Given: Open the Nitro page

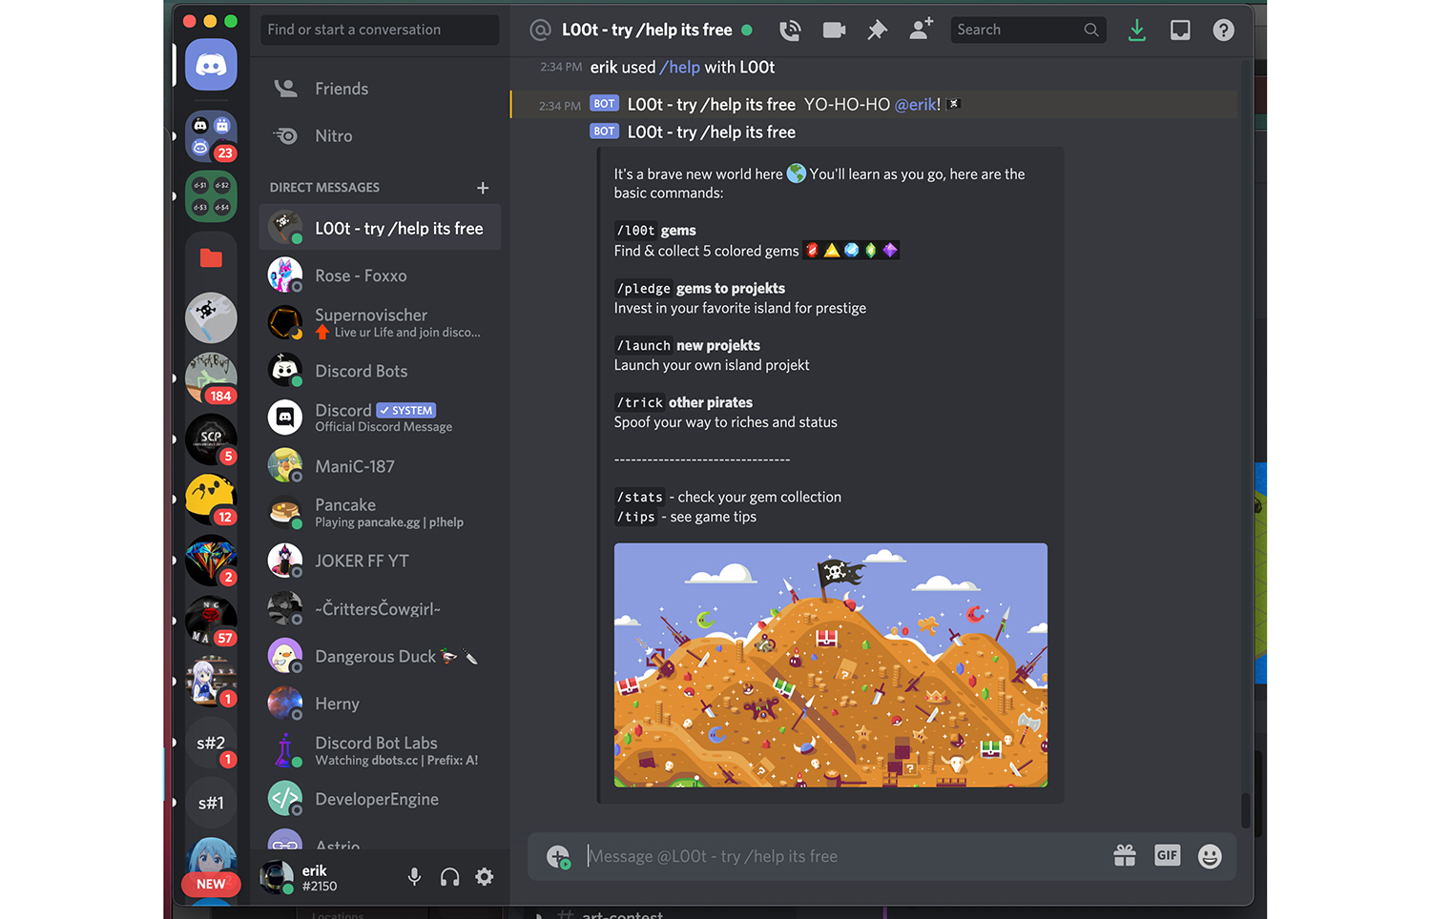Looking at the screenshot, I should point(333,136).
